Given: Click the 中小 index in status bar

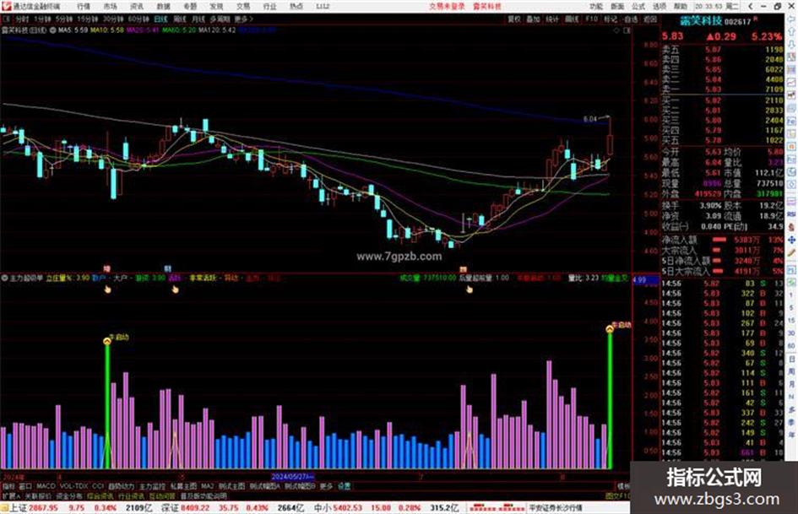Looking at the screenshot, I should click(x=322, y=508).
